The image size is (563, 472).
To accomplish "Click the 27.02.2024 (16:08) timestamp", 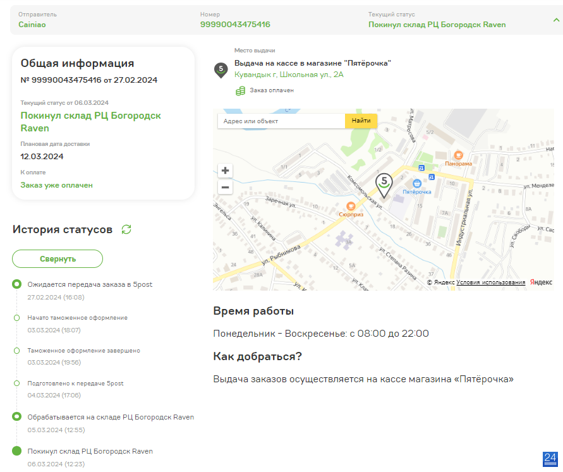I will pyautogui.click(x=56, y=297).
